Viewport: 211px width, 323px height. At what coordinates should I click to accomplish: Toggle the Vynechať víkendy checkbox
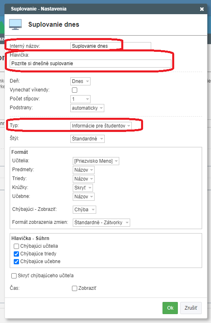pos(74,90)
